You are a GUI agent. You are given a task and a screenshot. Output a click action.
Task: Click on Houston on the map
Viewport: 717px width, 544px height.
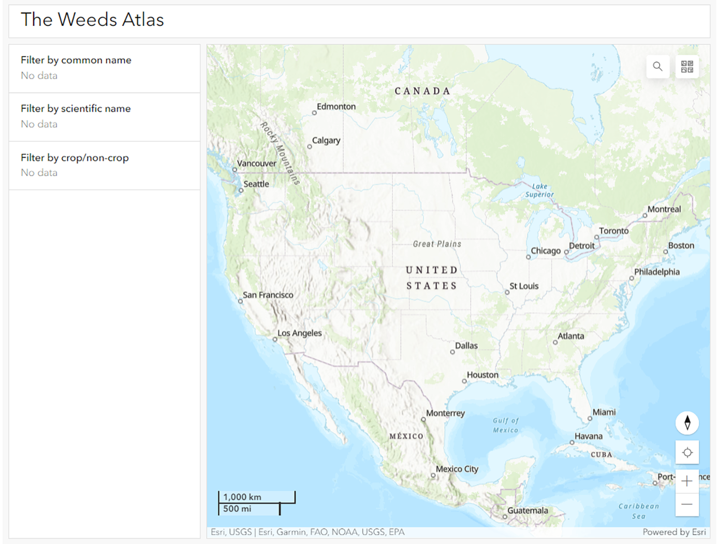[x=482, y=375]
